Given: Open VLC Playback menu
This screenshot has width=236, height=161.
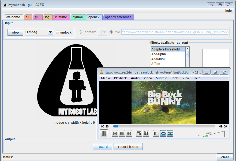Looking at the screenshot, I should coord(120,78).
